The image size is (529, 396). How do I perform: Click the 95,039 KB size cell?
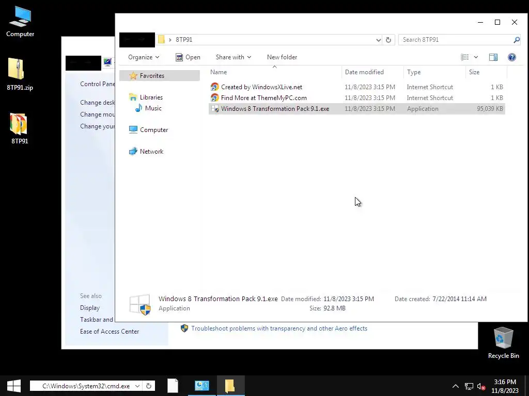(490, 108)
